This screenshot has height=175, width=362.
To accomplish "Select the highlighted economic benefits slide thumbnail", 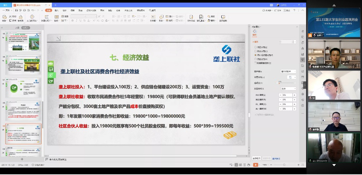I will pyautogui.click(x=23, y=134).
